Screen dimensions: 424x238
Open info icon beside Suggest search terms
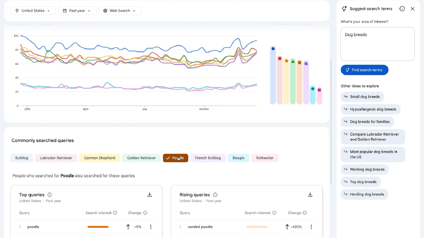pos(402,9)
